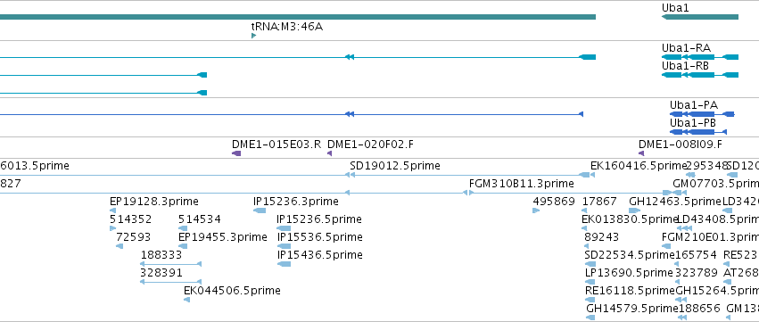The height and width of the screenshot is (322, 759).
Task: Select the 495869 EST arrow glyph
Action: click(536, 211)
